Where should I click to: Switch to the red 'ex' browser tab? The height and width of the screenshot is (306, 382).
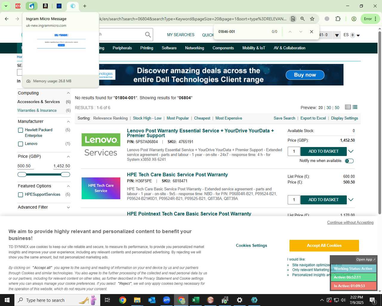(18, 6)
